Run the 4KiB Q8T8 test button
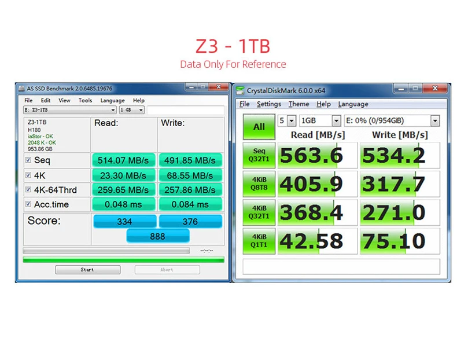The height and width of the screenshot is (341, 457). tap(259, 184)
